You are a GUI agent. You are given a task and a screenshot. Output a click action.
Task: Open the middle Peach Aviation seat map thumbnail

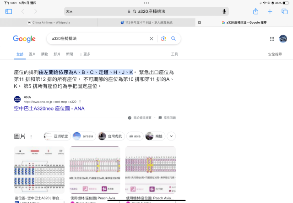click(x=95, y=170)
